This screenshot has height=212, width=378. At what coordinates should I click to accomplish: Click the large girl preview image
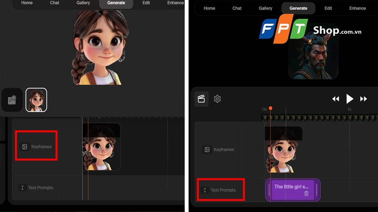click(x=100, y=47)
